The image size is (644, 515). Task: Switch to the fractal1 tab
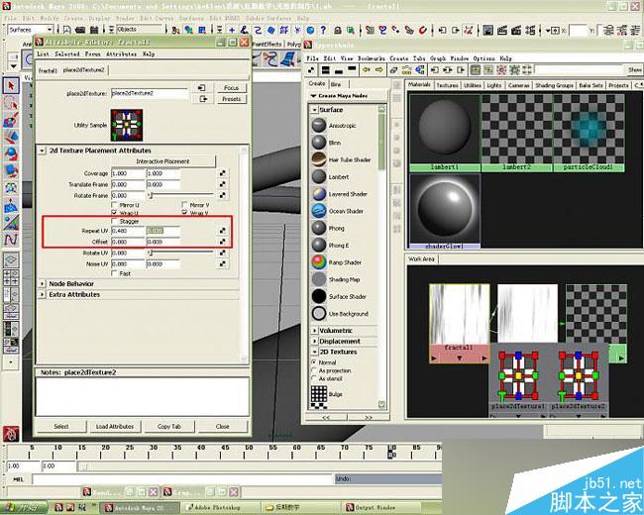[49, 70]
